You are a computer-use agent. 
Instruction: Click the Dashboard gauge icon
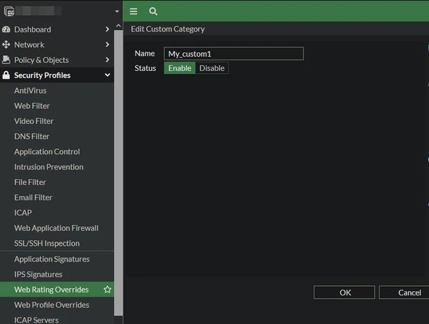pos(6,29)
